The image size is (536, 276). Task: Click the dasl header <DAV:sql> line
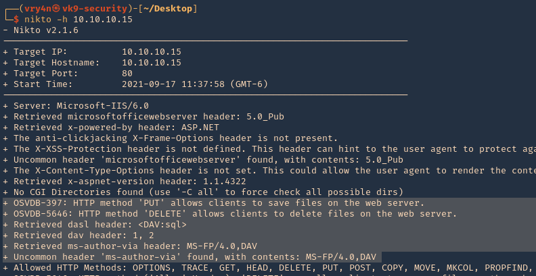[x=95, y=225]
